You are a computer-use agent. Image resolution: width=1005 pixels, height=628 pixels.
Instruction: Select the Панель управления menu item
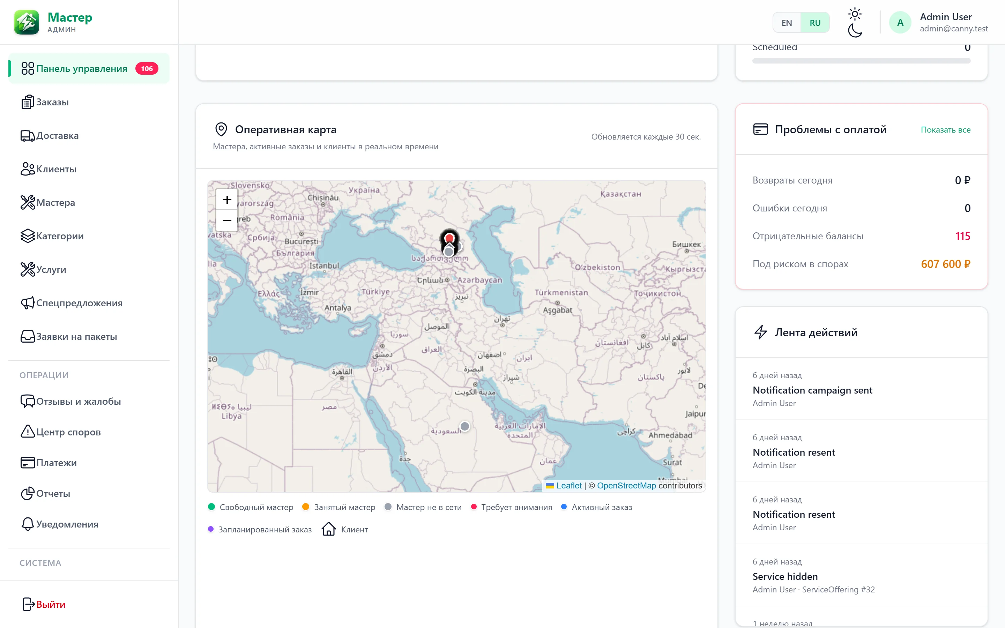pyautogui.click(x=89, y=68)
